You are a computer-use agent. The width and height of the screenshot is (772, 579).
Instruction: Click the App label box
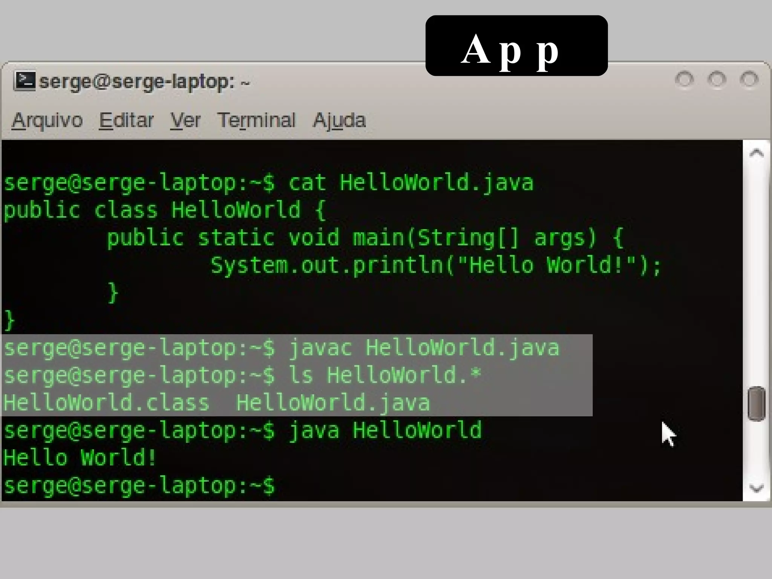click(516, 46)
